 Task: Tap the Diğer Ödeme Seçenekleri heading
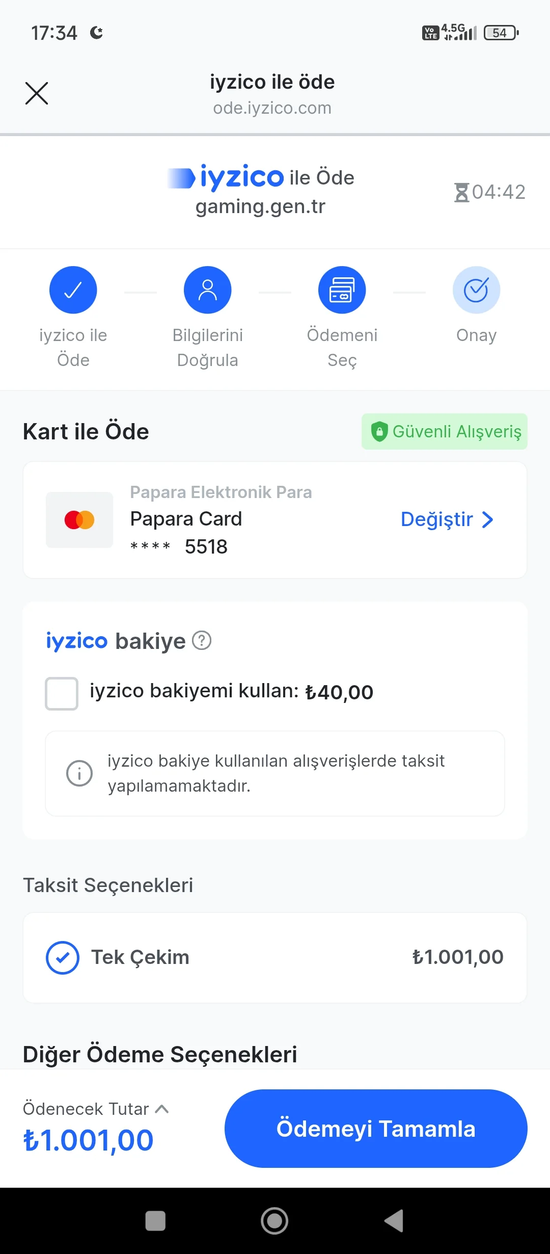[160, 1054]
